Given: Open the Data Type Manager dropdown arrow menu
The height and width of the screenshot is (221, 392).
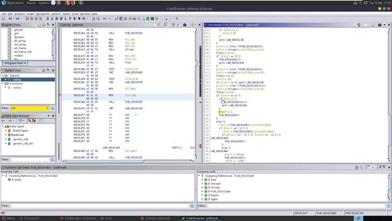Looking at the screenshot, I should [x=48, y=116].
